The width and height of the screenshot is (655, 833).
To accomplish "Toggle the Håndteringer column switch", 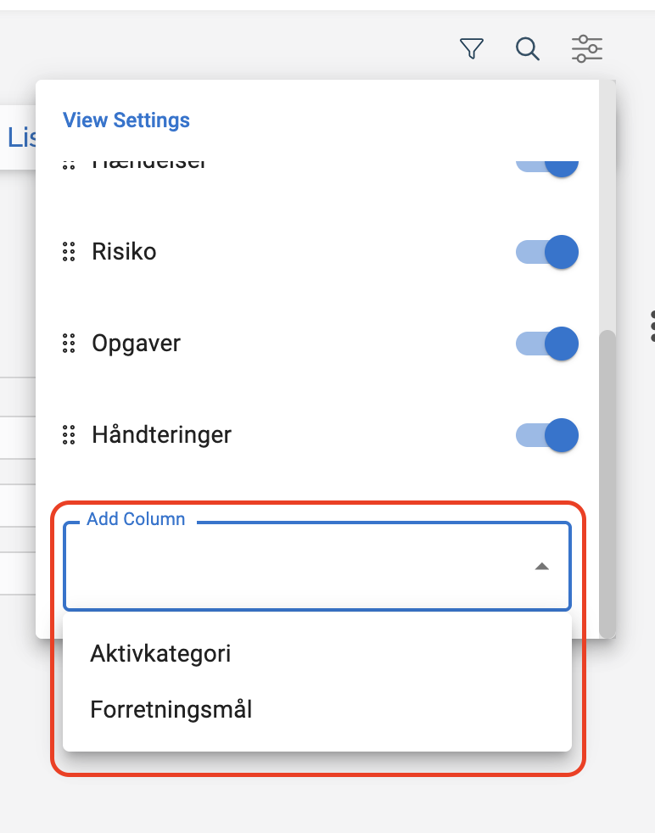I will pyautogui.click(x=547, y=435).
